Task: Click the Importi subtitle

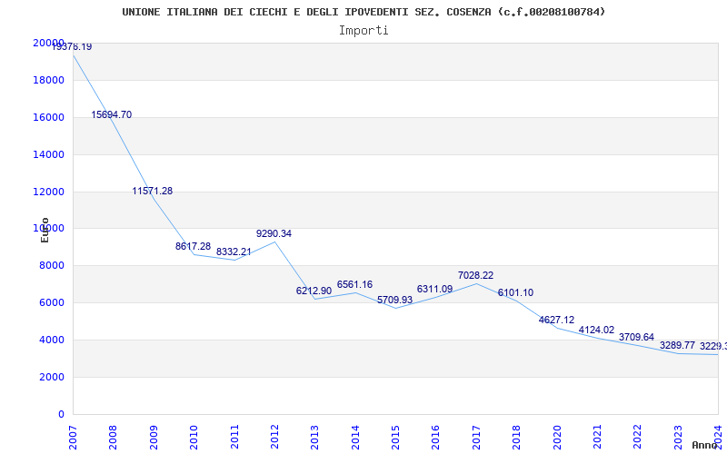Action: pyautogui.click(x=363, y=30)
